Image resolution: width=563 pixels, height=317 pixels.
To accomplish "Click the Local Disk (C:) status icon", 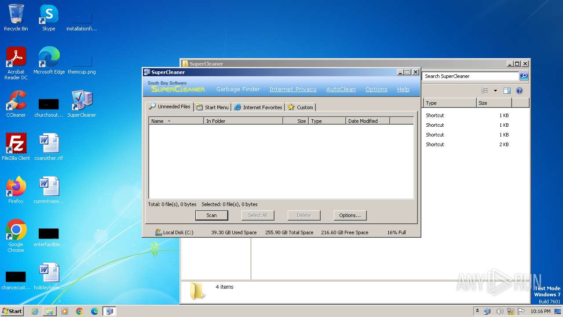I will (x=158, y=232).
